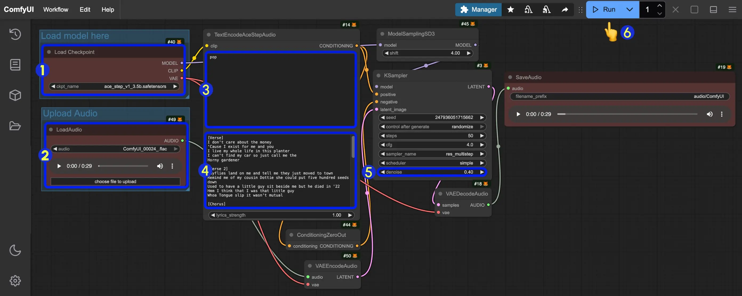The height and width of the screenshot is (296, 742).
Task: Click the lyrics_strength value field
Action: pyautogui.click(x=281, y=215)
